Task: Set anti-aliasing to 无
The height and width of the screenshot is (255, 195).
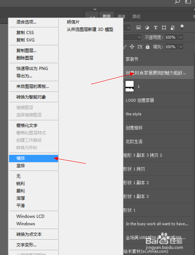Action: point(33,176)
